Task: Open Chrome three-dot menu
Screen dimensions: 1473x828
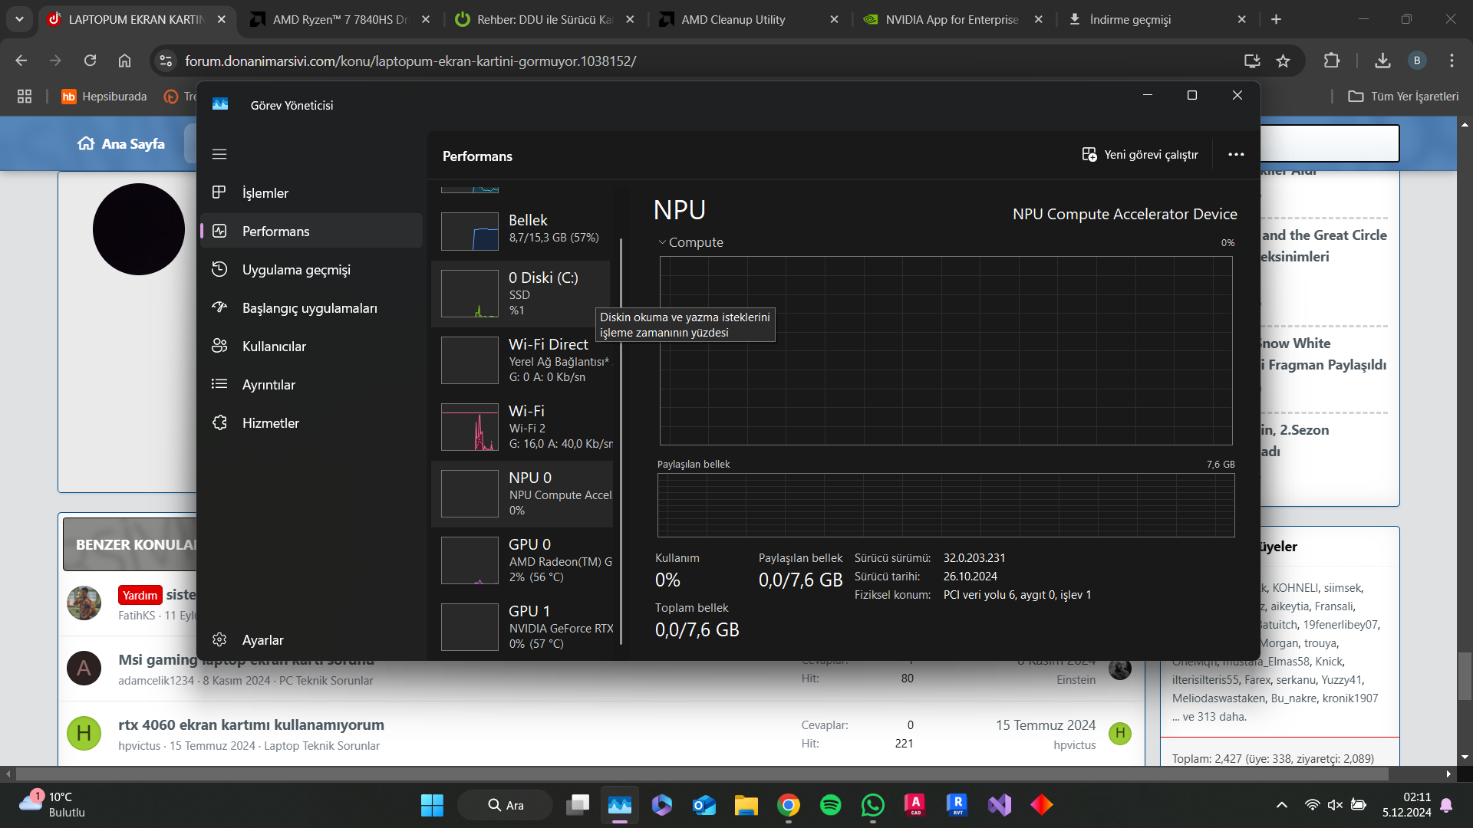Action: [1452, 61]
